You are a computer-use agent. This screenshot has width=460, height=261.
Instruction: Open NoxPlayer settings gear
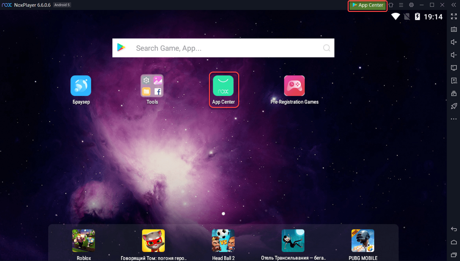[x=411, y=5]
